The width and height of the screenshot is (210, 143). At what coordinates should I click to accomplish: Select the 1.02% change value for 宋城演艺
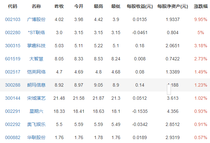[x=201, y=98]
